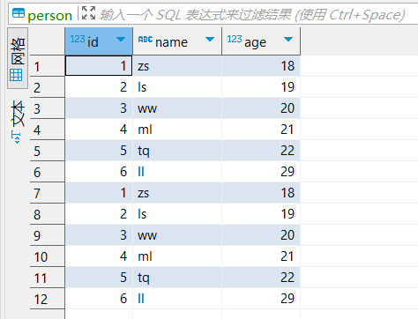The width and height of the screenshot is (418, 319).
Task: Click name cell 'zs' in row 7
Action: point(177,193)
